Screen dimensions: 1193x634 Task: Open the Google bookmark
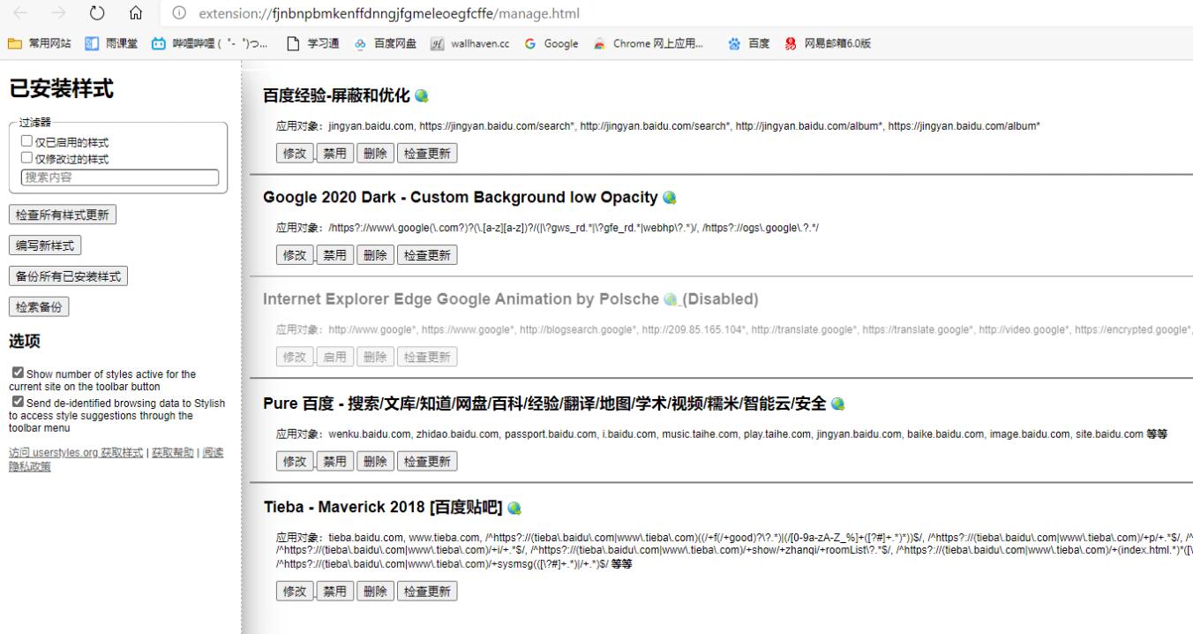click(x=551, y=43)
